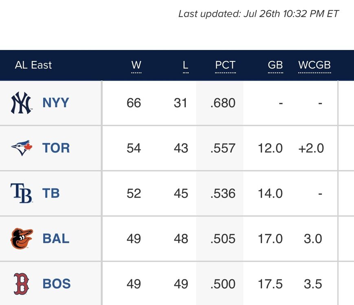Sort standings by WCGB column
Screen dimensions: 354x305
coord(314,65)
